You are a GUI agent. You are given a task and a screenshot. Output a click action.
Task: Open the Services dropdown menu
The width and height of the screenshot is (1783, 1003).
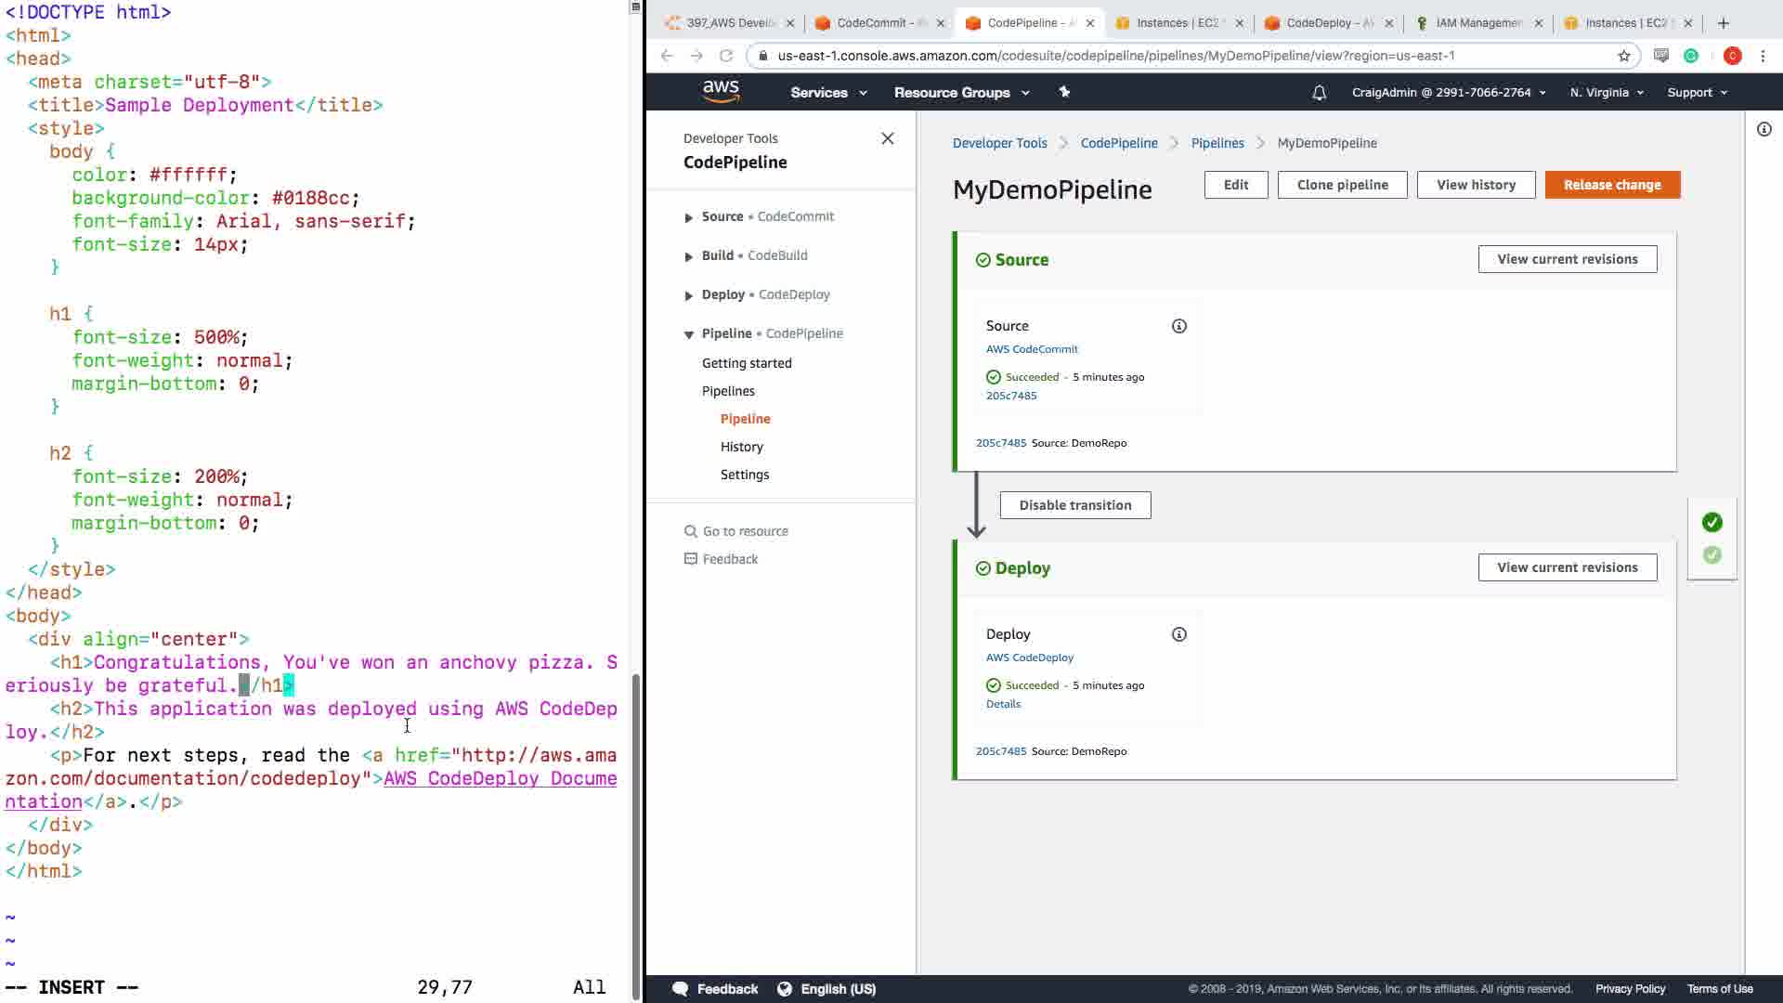[x=827, y=93]
